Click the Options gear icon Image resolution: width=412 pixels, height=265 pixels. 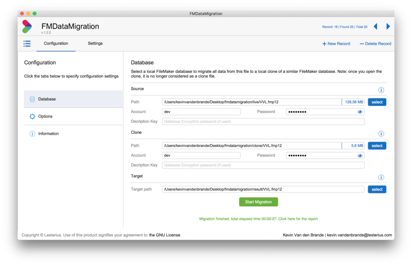point(32,117)
